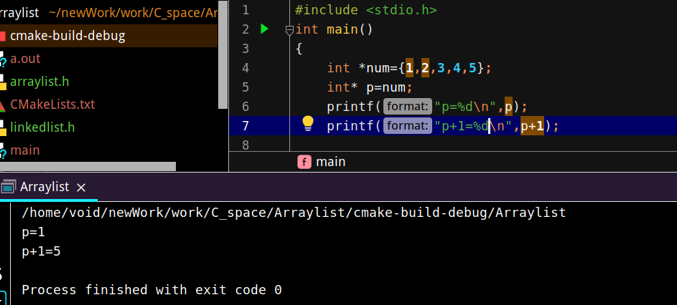Click line number 7 in the gutter
The width and height of the screenshot is (677, 305).
pyautogui.click(x=246, y=126)
